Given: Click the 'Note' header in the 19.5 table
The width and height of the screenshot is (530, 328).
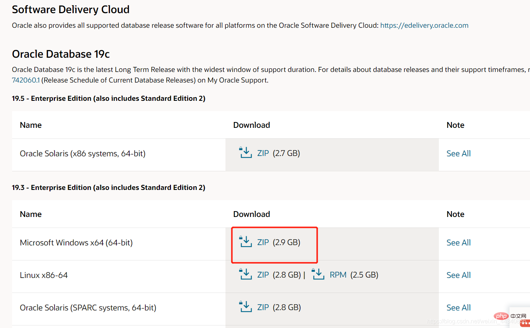Looking at the screenshot, I should tap(455, 125).
